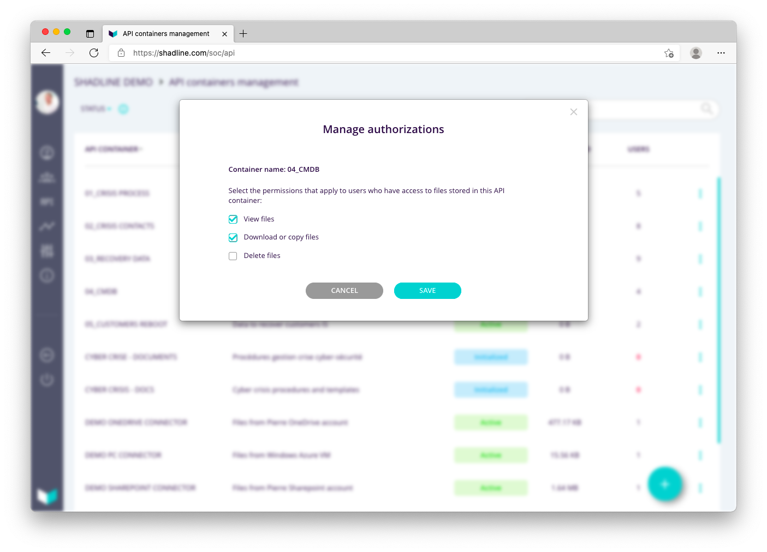Reload the current page
Viewport: 767px width, 552px height.
point(94,53)
